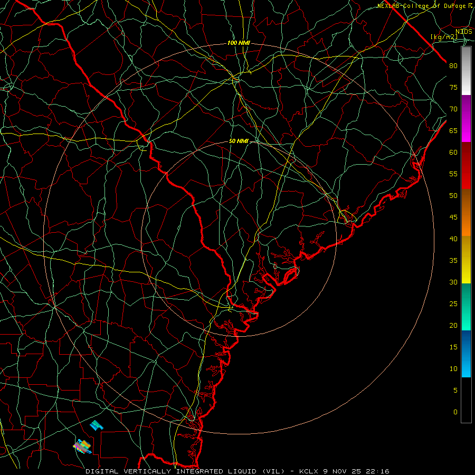Click the scale value 50
This screenshot has width=475, height=475.
(x=453, y=195)
